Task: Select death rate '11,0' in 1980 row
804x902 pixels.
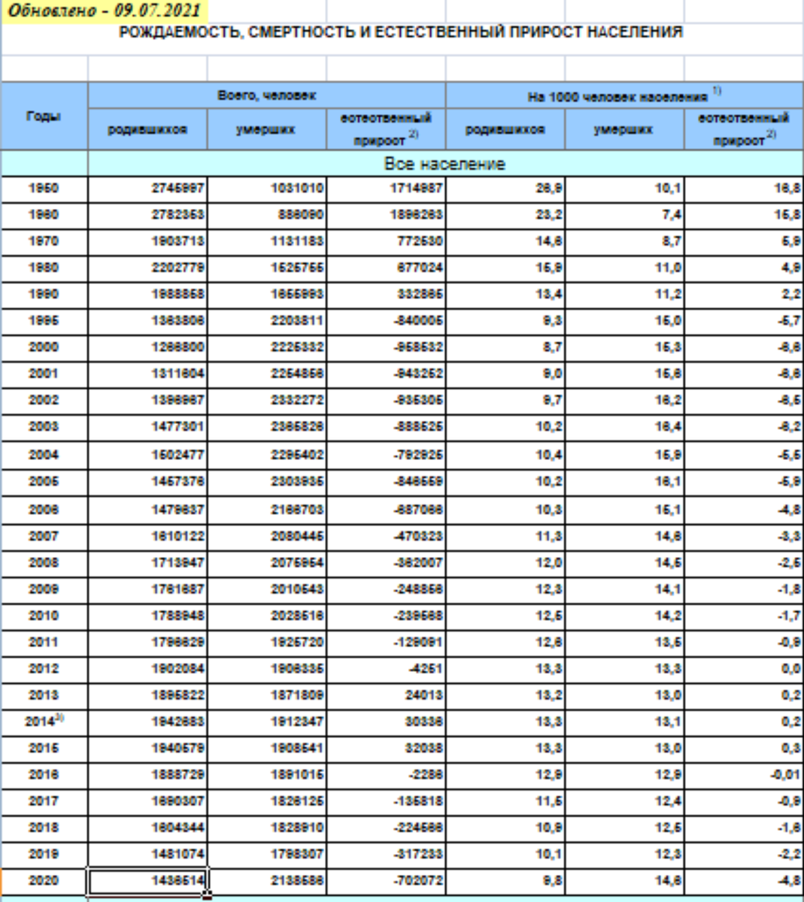Action: (624, 268)
